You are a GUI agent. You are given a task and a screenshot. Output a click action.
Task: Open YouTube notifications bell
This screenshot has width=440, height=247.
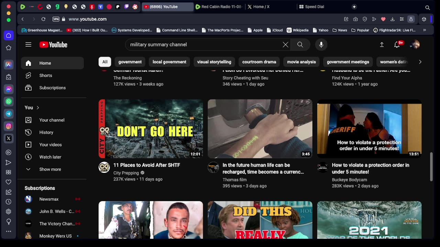coord(397,45)
